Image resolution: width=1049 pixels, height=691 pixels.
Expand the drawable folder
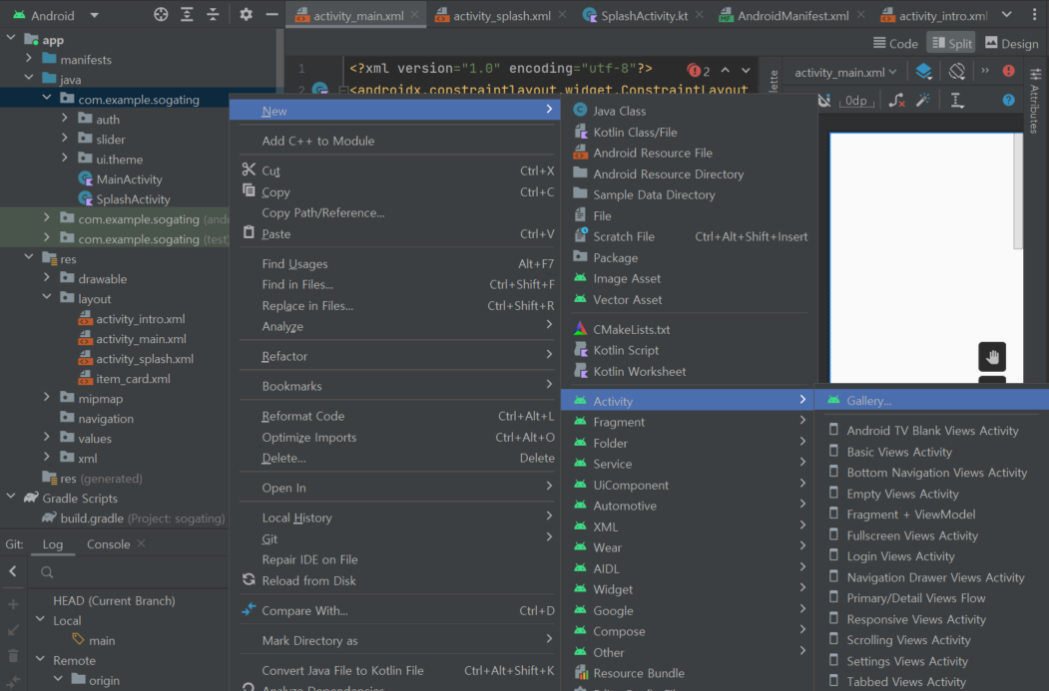pos(47,278)
